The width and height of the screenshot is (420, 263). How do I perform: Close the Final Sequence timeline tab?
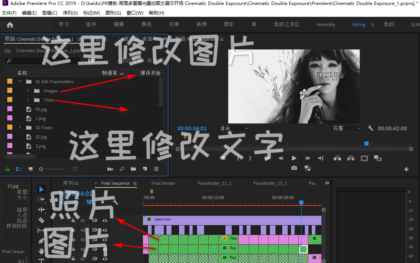coord(96,184)
